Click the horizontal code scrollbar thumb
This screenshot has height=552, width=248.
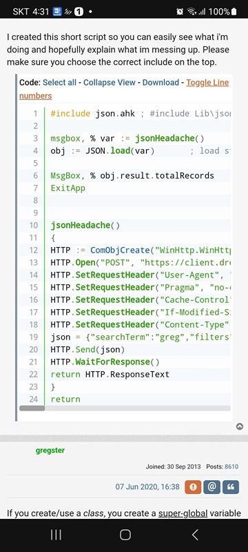click(x=32, y=408)
